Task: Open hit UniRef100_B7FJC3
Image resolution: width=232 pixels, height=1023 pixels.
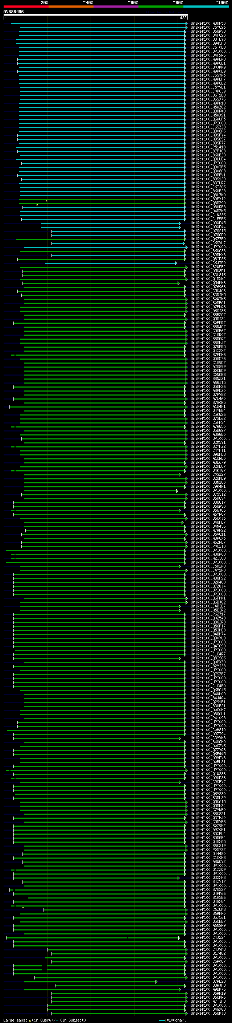Action: point(208,151)
